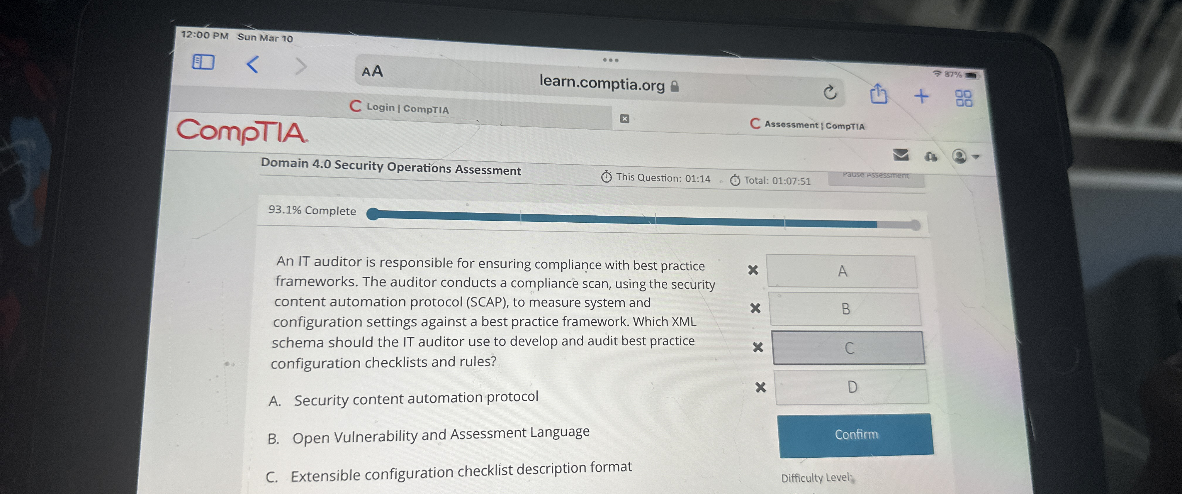Image resolution: width=1182 pixels, height=494 pixels.
Task: Close the tab with the x button
Action: (624, 119)
